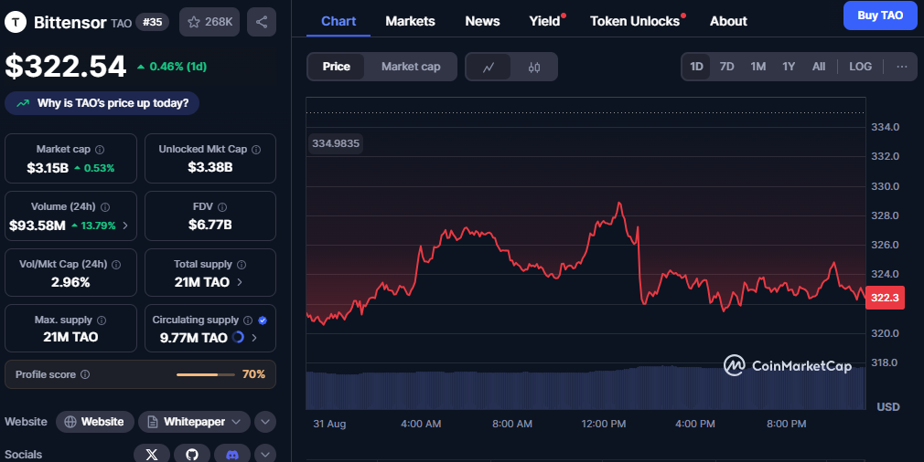Click Market cap info icon

tap(100, 150)
